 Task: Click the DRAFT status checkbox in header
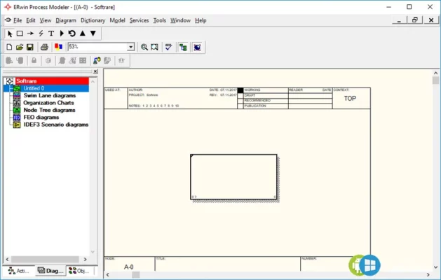click(240, 95)
